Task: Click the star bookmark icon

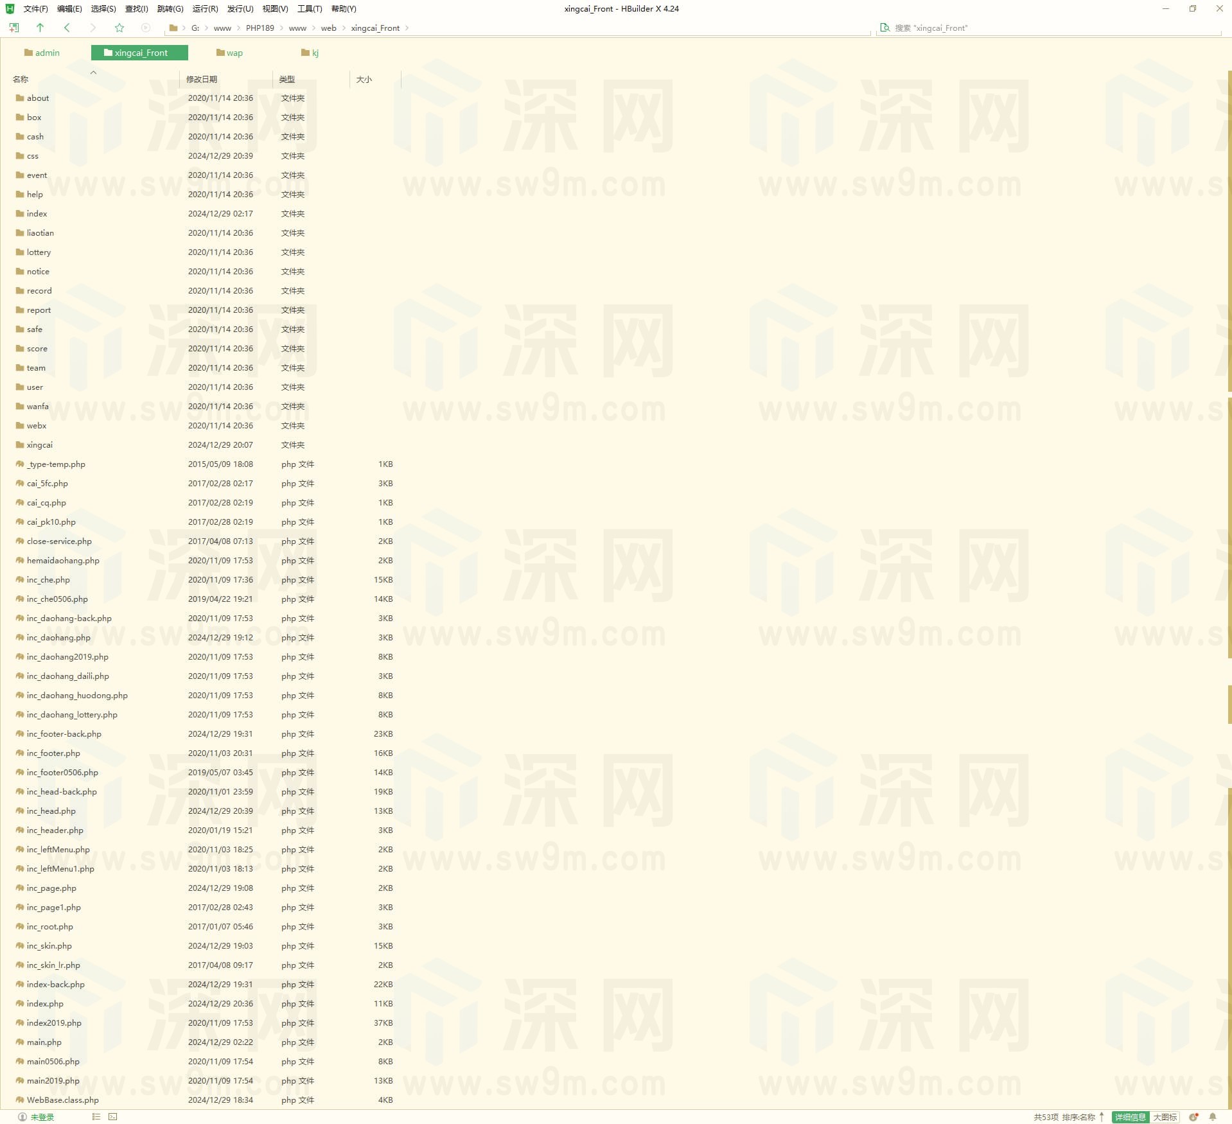Action: coord(119,28)
